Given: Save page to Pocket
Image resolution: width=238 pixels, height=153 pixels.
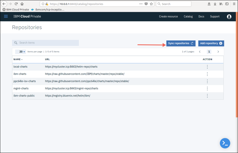Looking at the screenshot, I should coord(146,4).
